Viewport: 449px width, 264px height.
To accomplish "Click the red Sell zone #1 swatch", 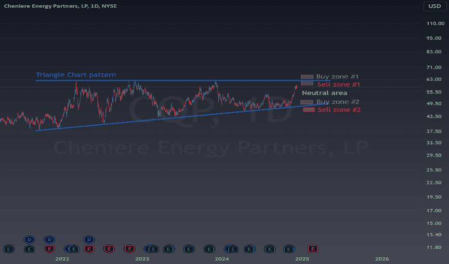I will 307,84.
